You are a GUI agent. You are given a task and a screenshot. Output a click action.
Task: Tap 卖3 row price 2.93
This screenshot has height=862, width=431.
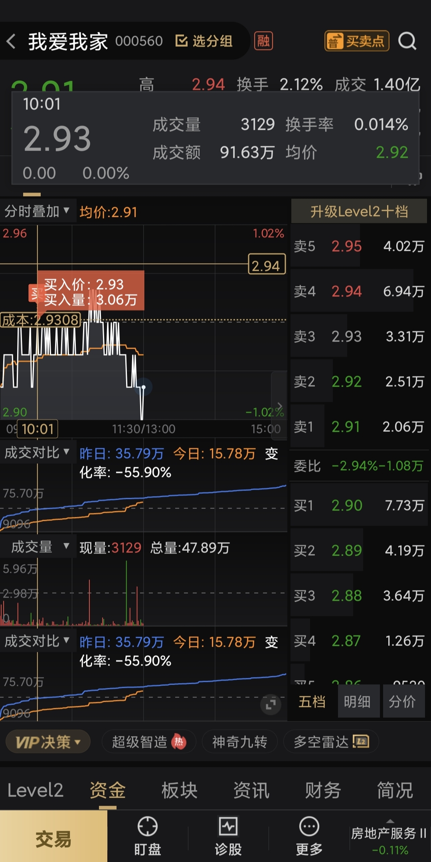click(346, 336)
